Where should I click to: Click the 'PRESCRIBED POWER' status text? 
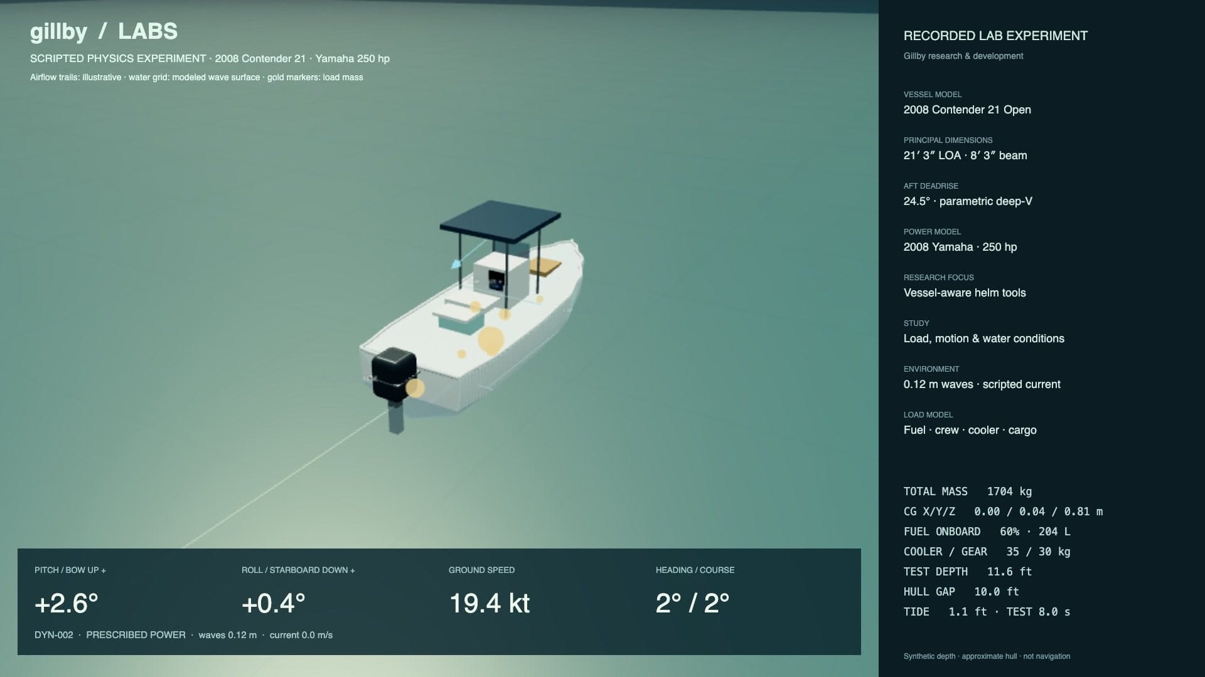pos(136,635)
